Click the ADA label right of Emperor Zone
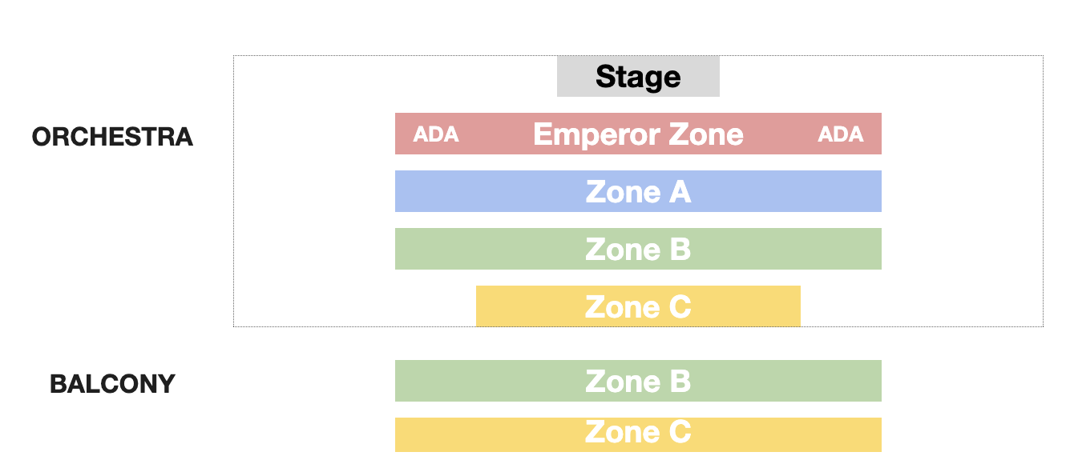1066x472 pixels. pos(841,134)
